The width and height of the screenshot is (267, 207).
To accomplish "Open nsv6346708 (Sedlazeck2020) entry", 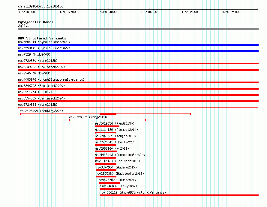I will click(41, 86).
